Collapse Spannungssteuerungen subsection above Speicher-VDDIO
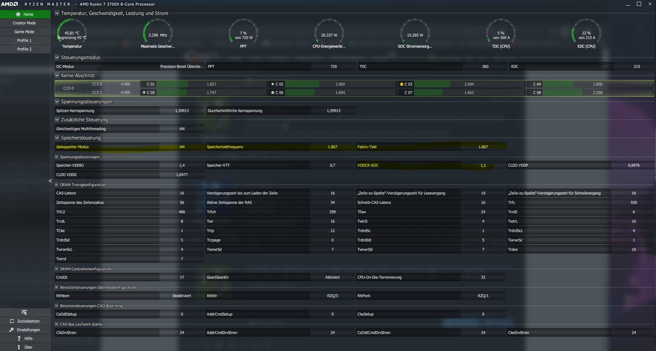Image resolution: width=656 pixels, height=351 pixels. (57, 157)
